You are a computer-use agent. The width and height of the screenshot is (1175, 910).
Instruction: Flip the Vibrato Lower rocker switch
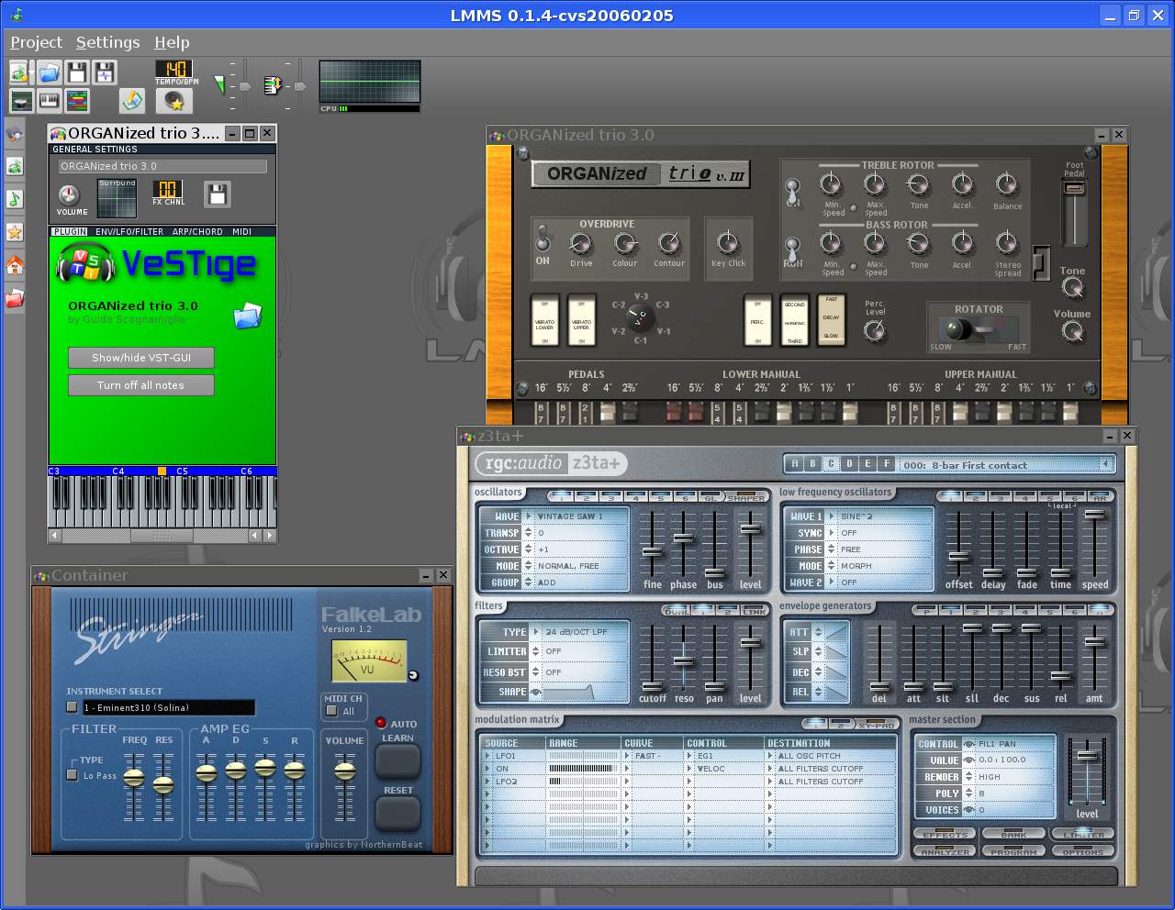click(x=544, y=321)
